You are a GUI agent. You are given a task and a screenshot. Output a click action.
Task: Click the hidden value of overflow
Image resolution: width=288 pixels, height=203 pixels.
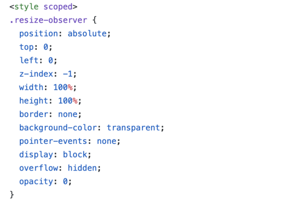pos(82,168)
